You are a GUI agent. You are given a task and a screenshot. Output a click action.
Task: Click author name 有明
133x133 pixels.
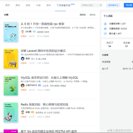(27, 58)
